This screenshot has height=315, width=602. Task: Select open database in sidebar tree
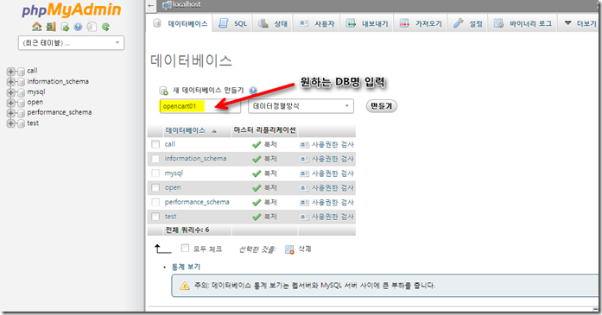coord(35,102)
